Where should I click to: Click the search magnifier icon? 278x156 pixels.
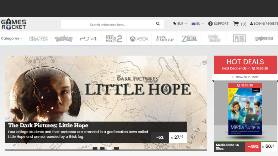pyautogui.click(x=158, y=24)
